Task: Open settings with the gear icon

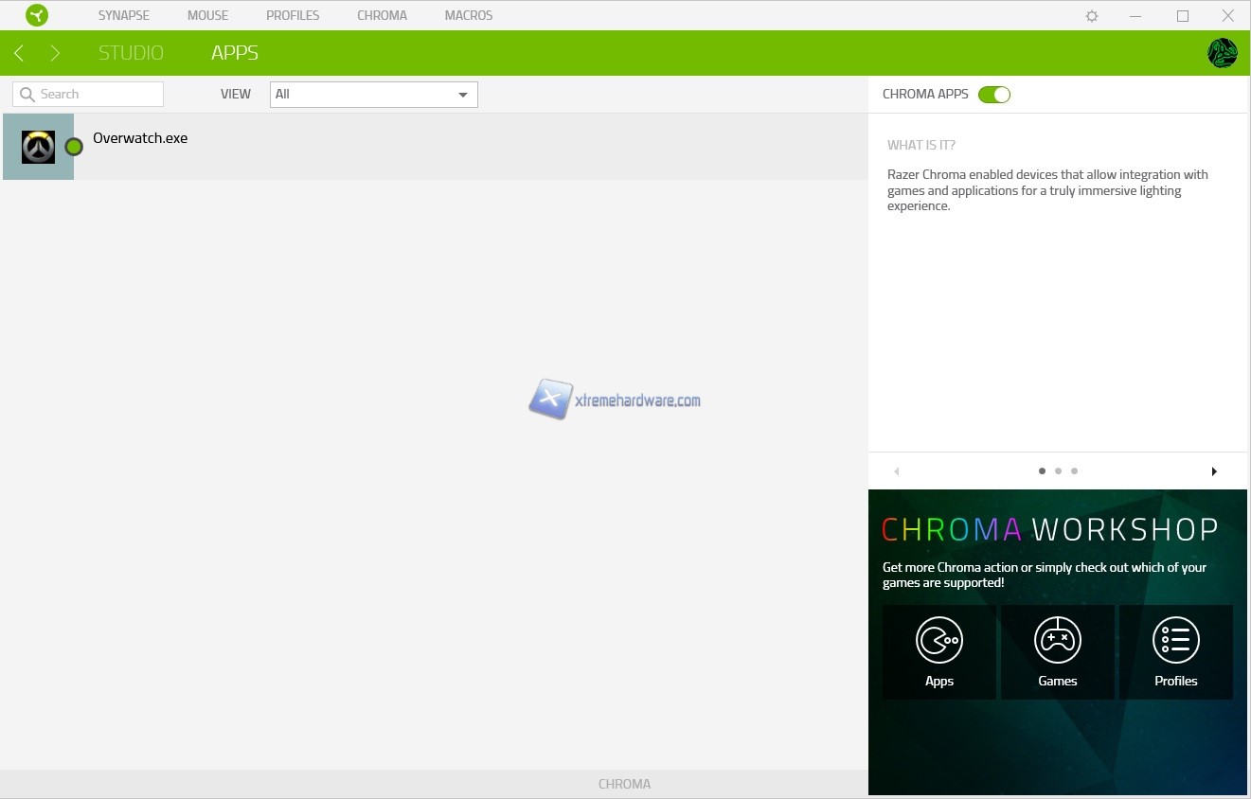Action: [x=1092, y=16]
